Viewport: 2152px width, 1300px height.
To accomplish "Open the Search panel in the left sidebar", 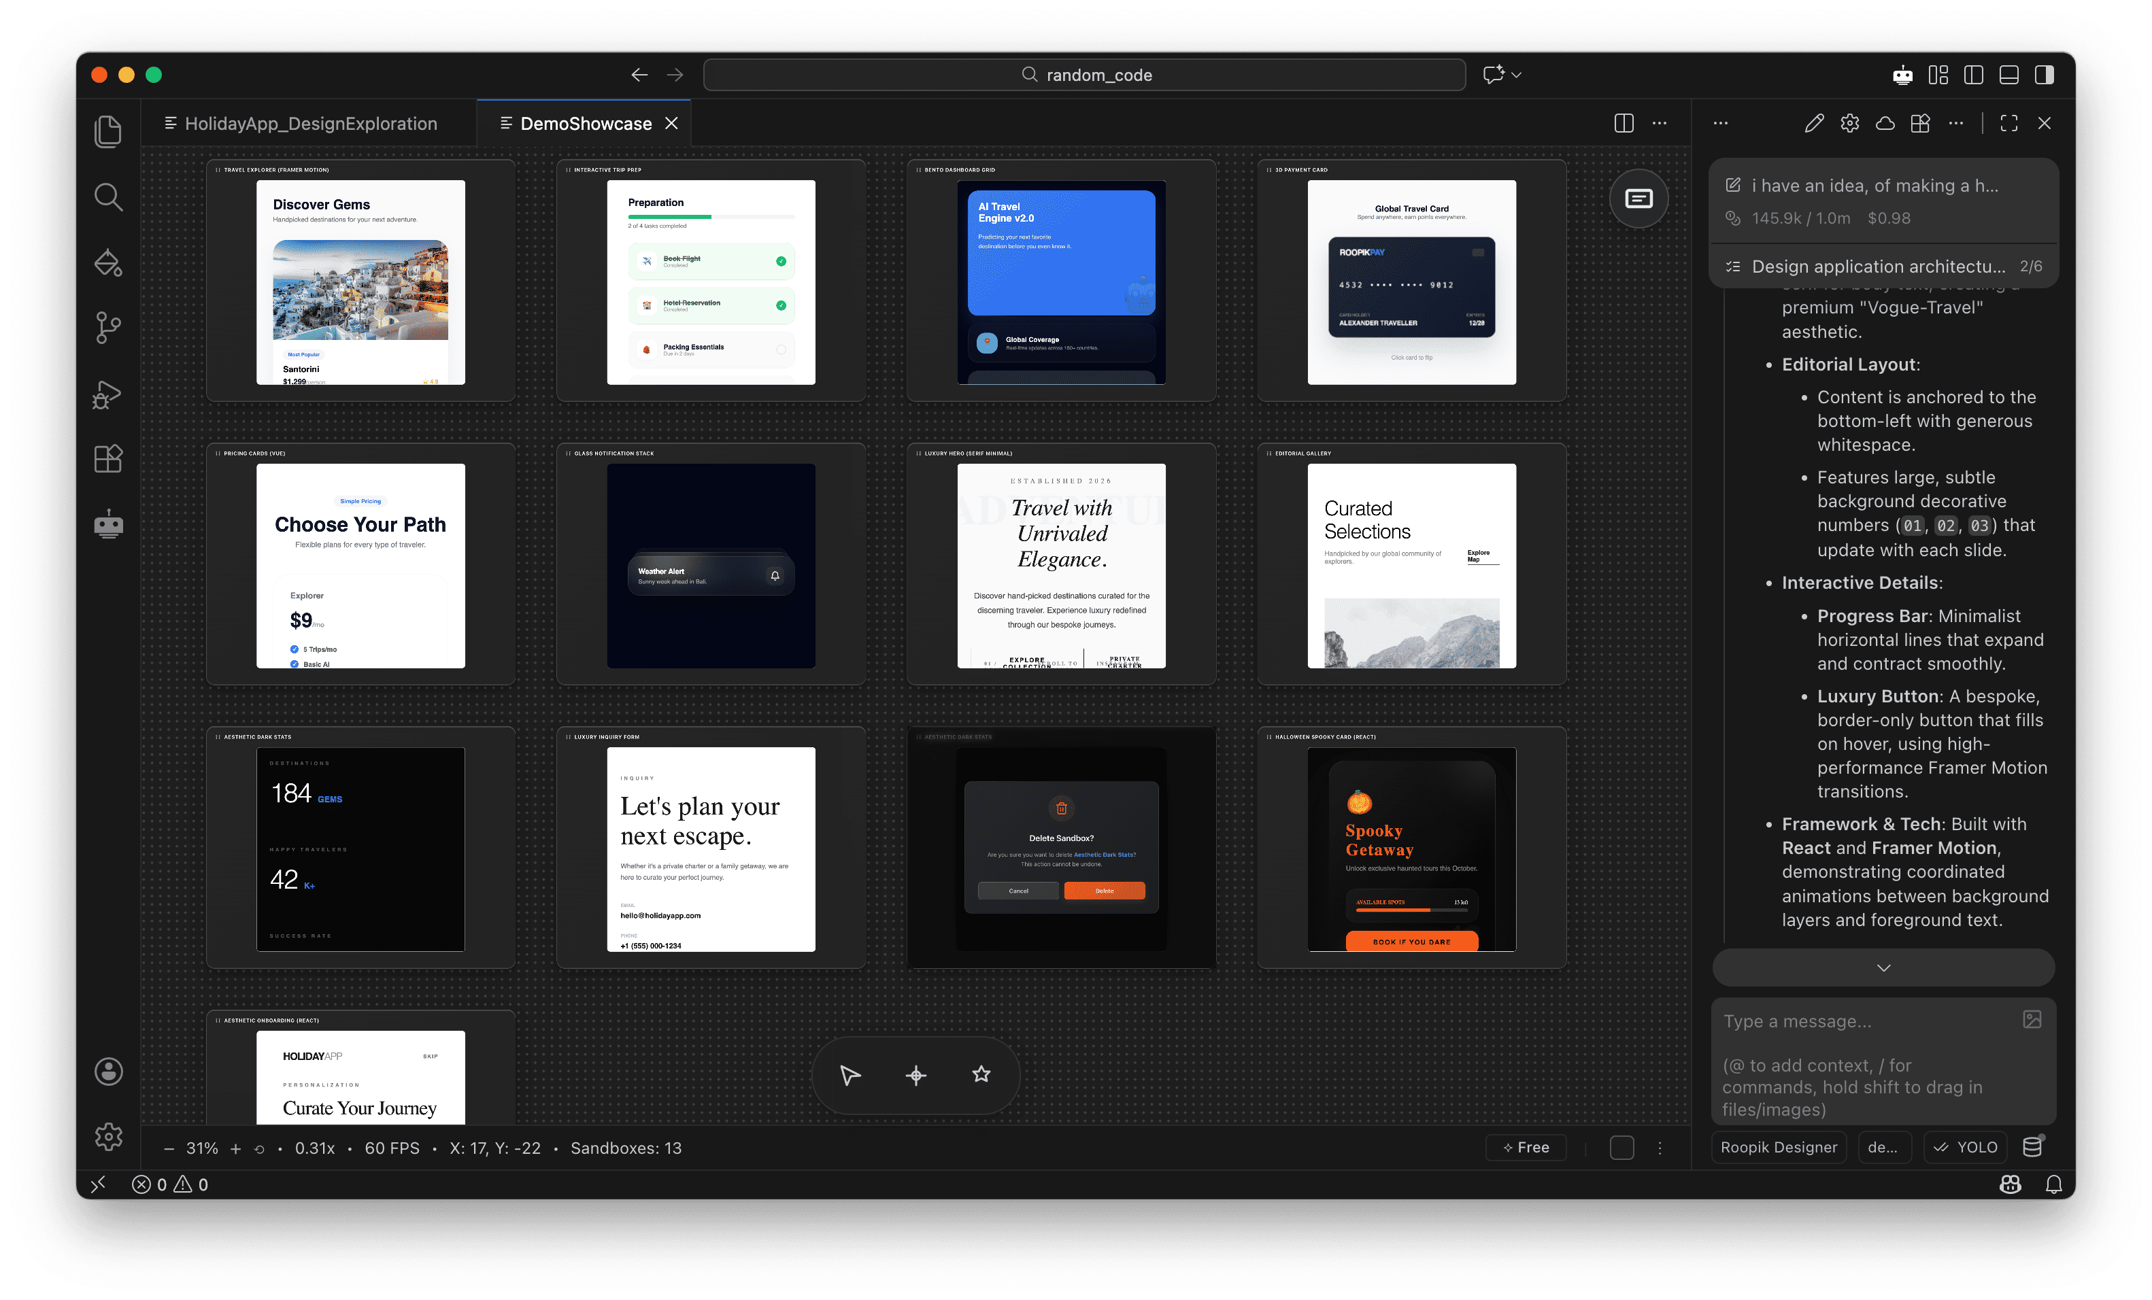I will pos(108,196).
